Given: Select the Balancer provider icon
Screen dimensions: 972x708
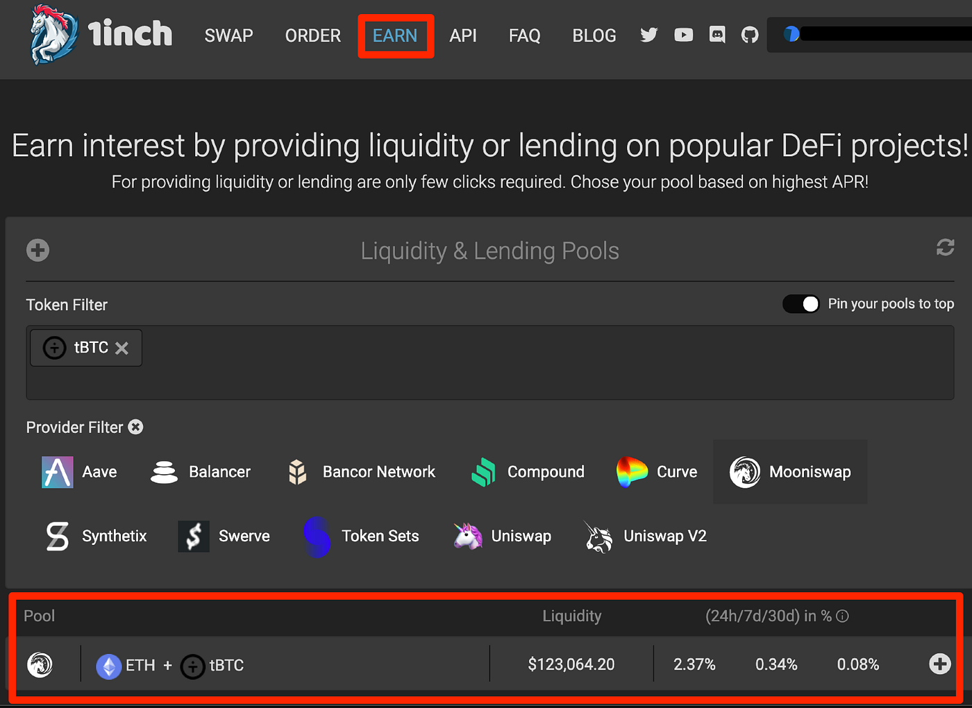Looking at the screenshot, I should (x=164, y=472).
